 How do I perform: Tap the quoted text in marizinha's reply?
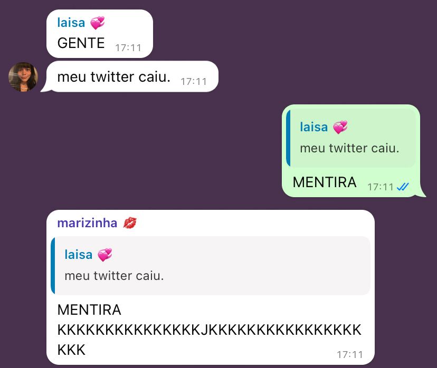(x=115, y=276)
